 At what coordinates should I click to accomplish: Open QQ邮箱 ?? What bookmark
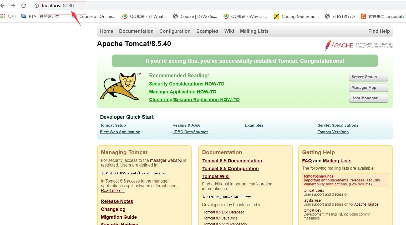(144, 16)
